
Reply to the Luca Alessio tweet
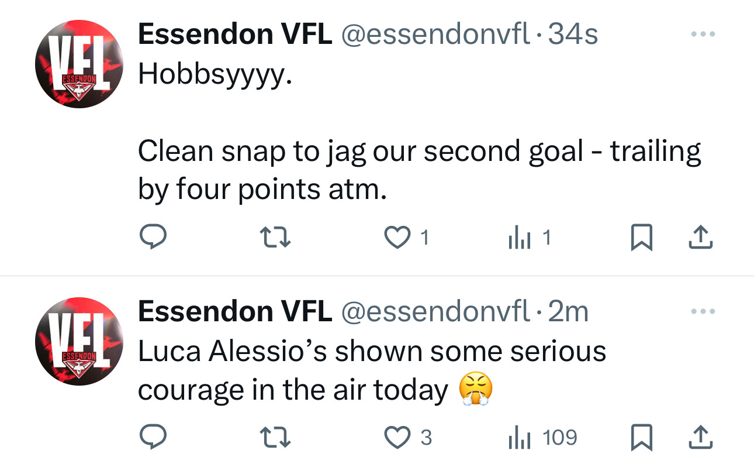click(x=153, y=437)
